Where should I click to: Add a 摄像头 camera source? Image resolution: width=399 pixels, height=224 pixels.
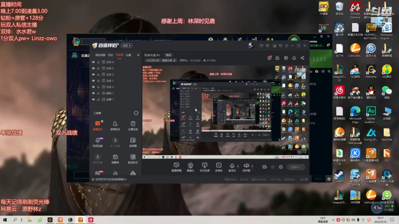[191, 167]
